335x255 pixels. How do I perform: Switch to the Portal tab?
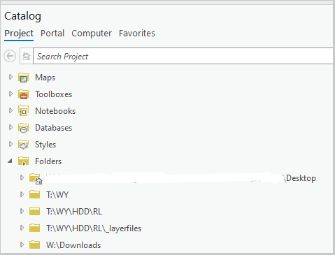click(52, 34)
